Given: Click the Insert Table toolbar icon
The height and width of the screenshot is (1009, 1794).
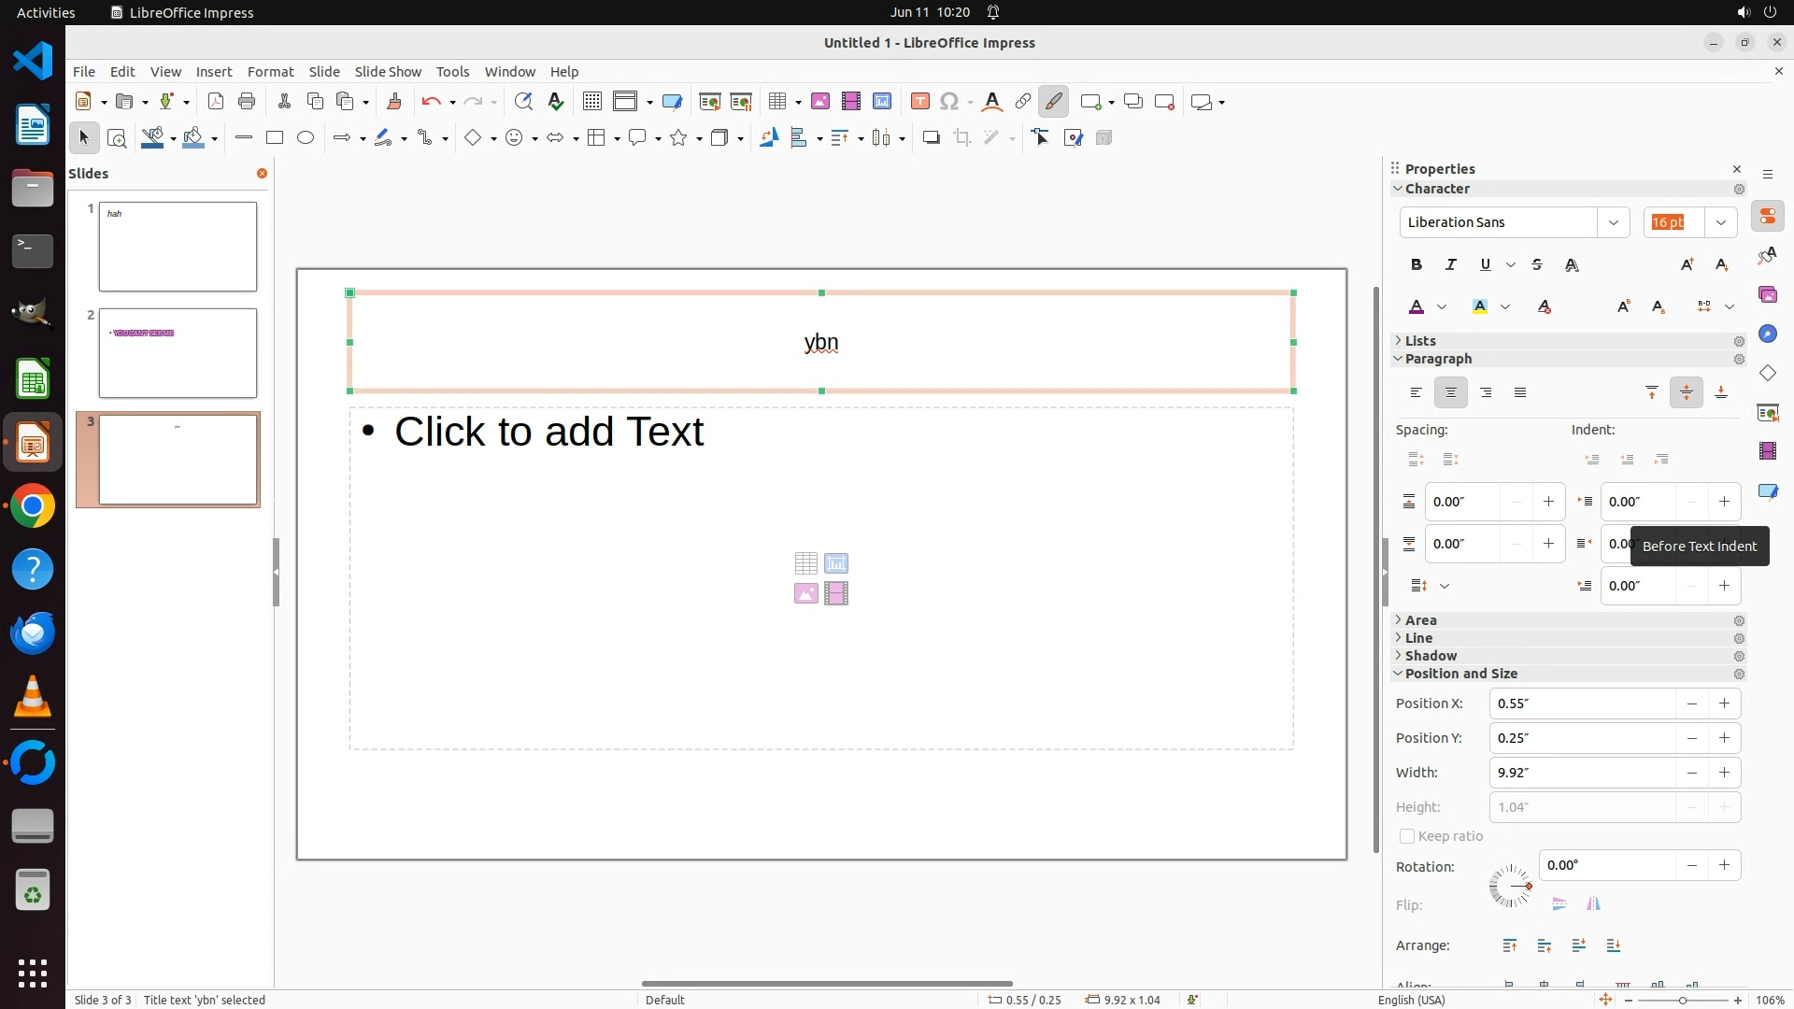Looking at the screenshot, I should (x=776, y=102).
